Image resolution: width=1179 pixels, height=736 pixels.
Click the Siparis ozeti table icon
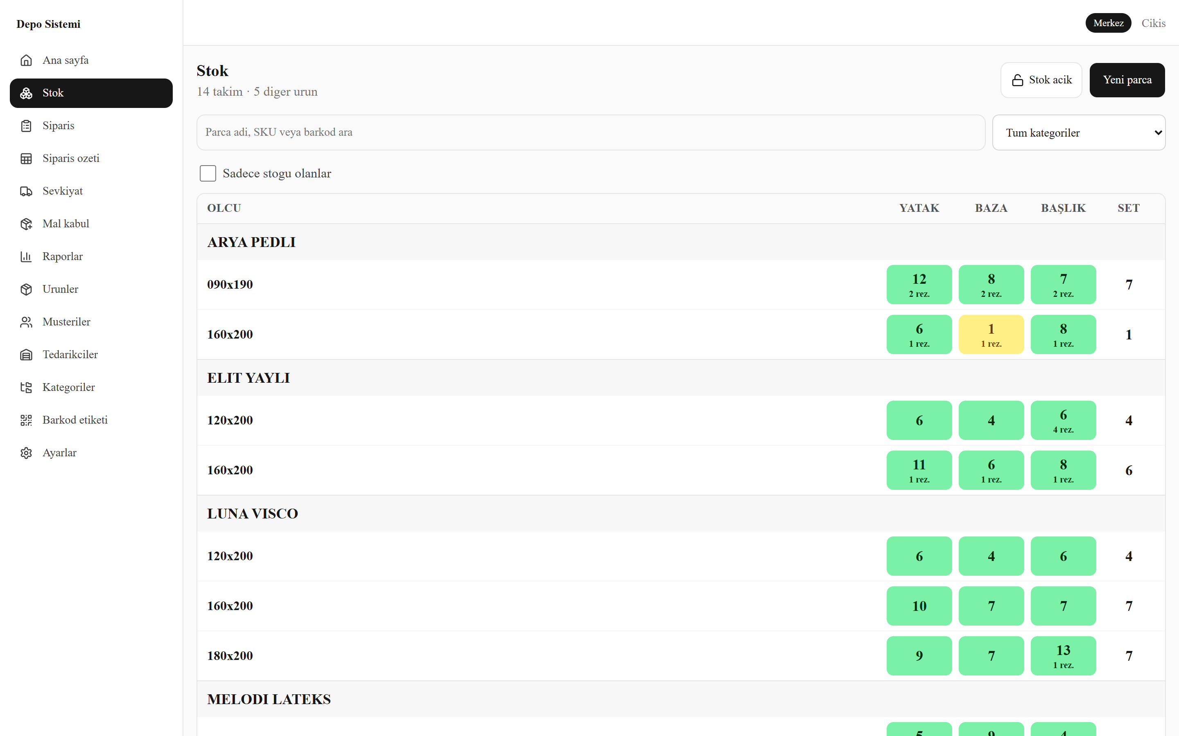pos(26,158)
